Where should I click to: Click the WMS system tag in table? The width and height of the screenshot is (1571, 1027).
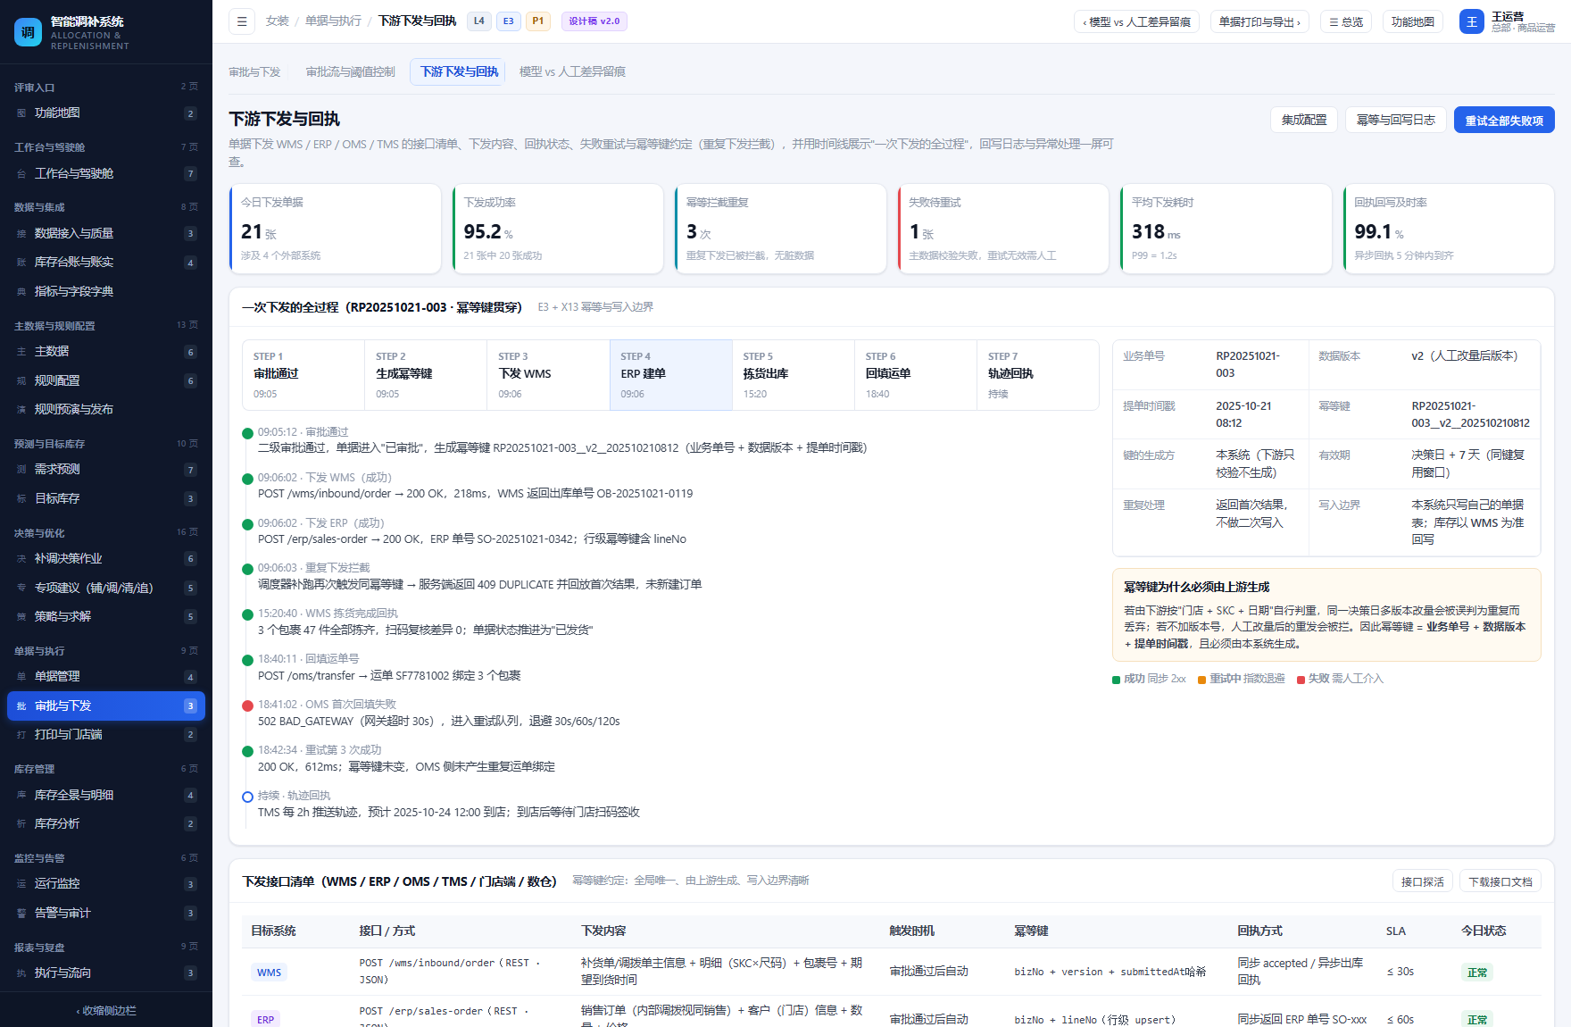click(x=269, y=973)
